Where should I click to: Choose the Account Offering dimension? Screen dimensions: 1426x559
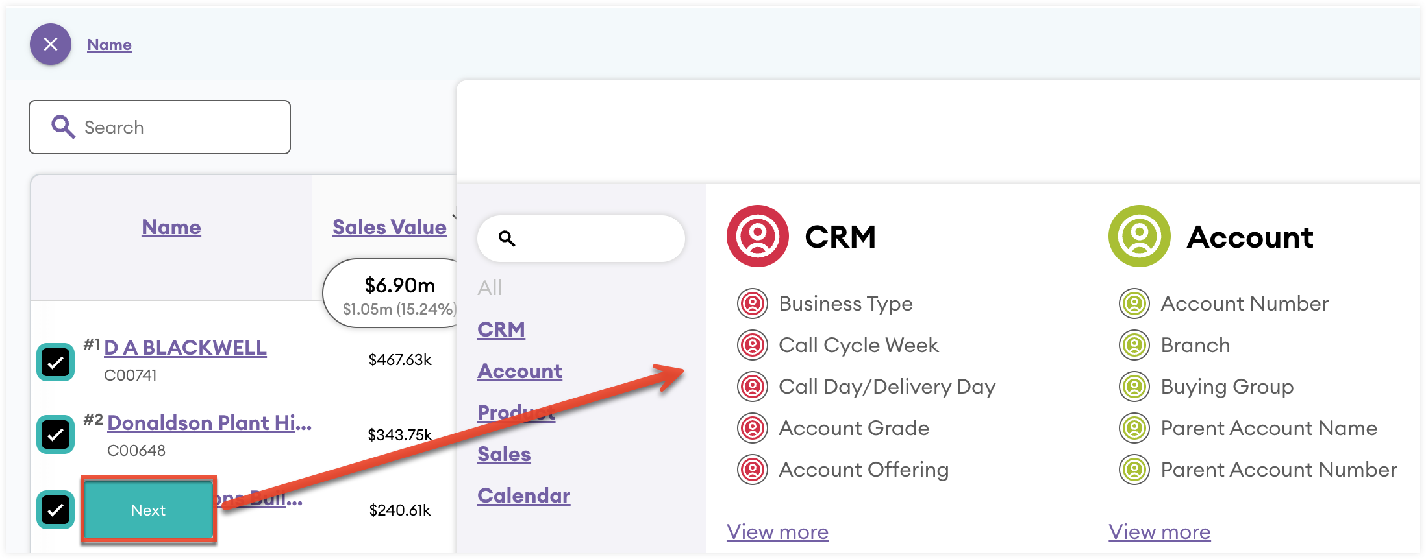(864, 470)
